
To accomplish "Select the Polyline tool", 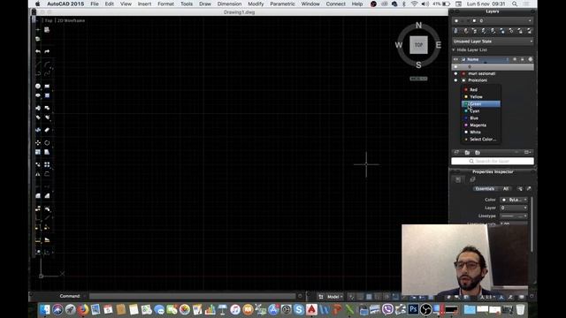I will tap(38, 73).
